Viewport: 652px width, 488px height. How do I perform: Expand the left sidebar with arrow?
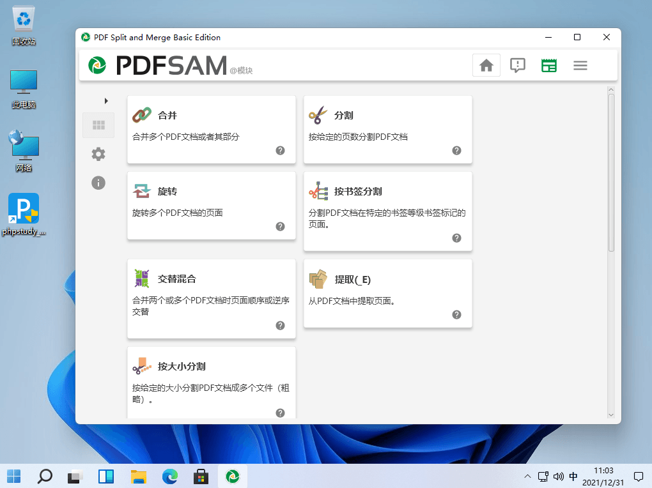pos(106,101)
